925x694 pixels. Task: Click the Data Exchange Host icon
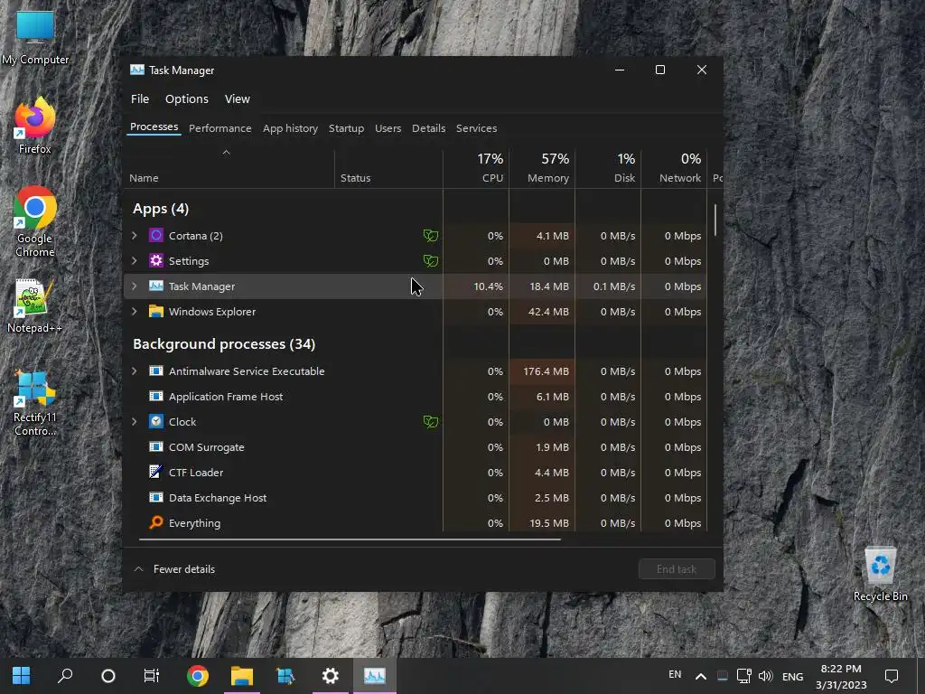tap(155, 498)
